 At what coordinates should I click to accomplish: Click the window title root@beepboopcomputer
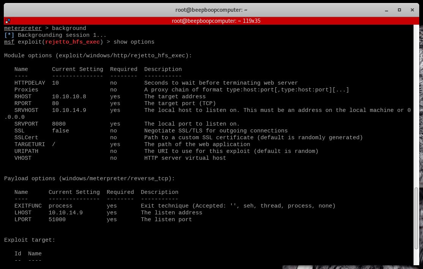211,10
